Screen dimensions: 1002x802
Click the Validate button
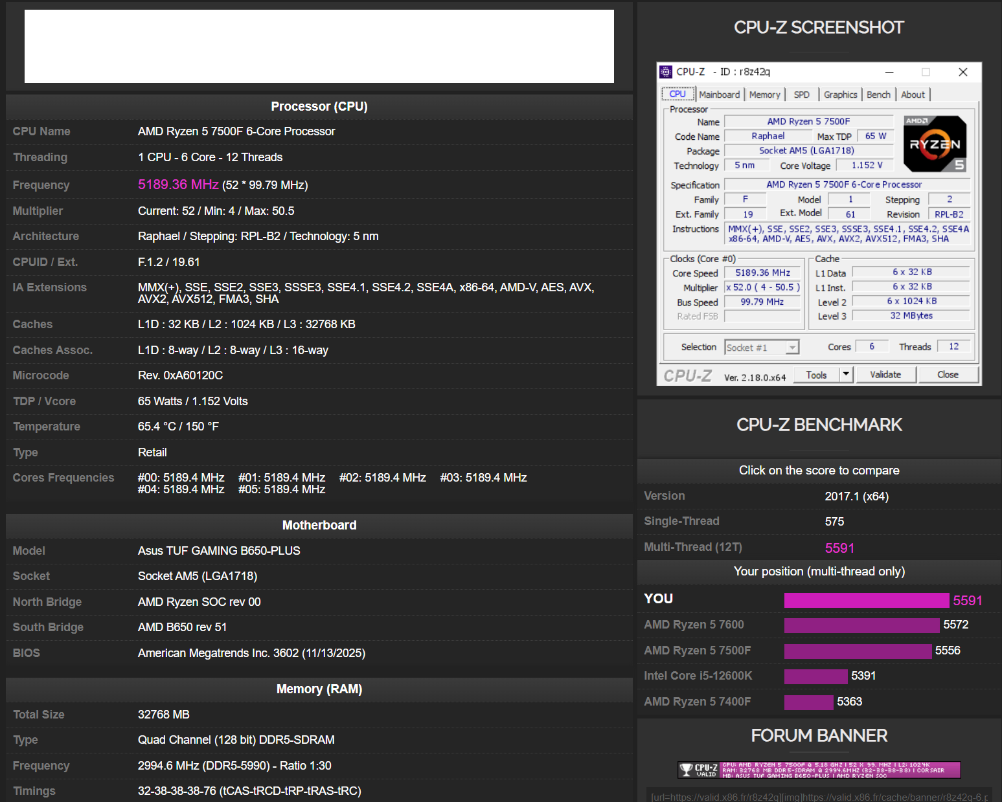(x=885, y=374)
